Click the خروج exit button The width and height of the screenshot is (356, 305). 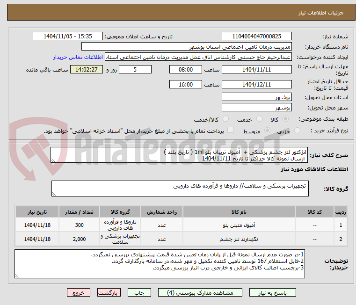coord(78,292)
